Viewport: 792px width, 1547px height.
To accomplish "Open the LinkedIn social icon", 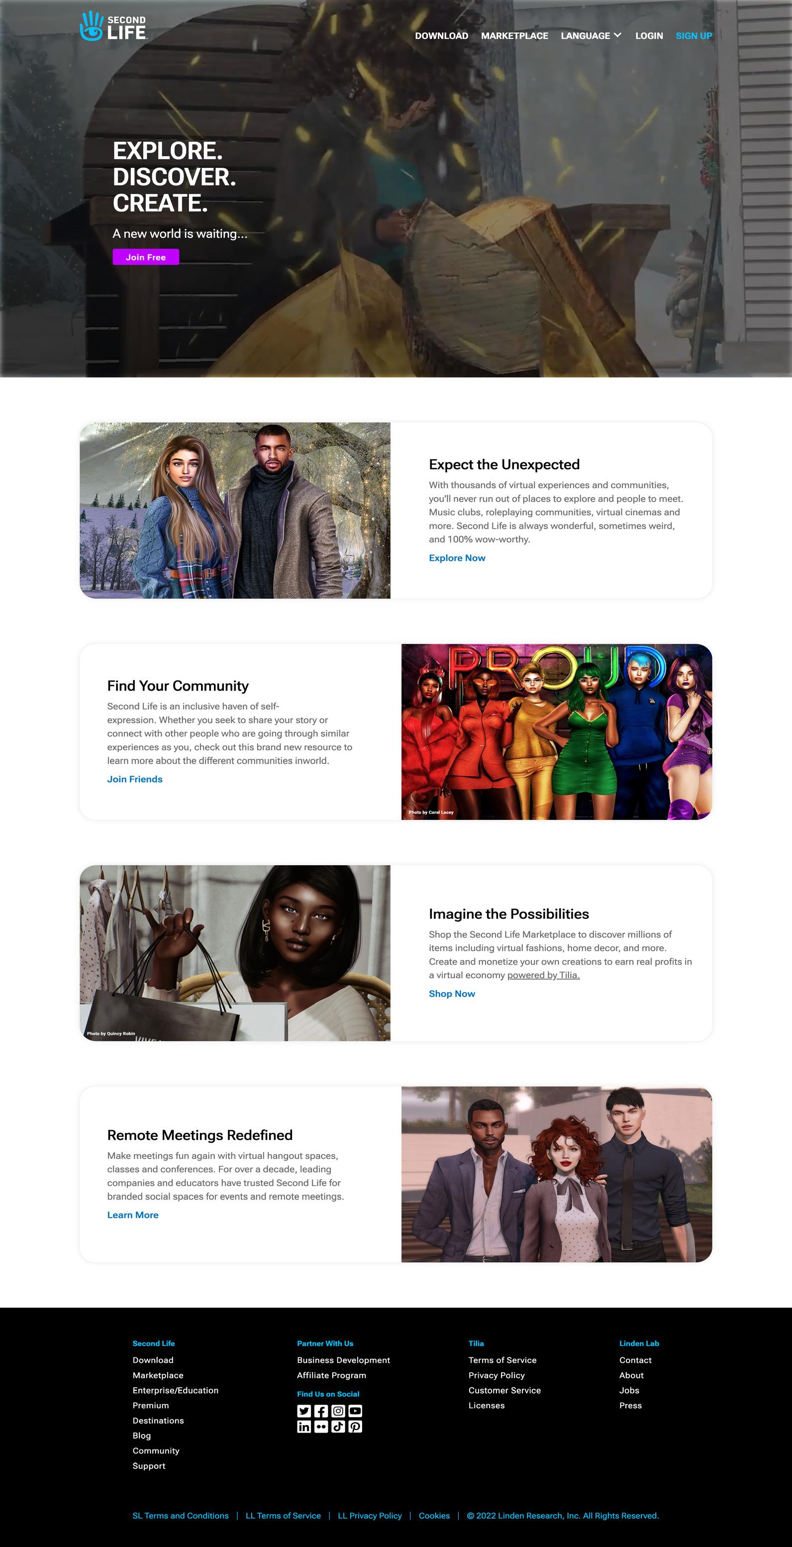I will pos(304,1427).
